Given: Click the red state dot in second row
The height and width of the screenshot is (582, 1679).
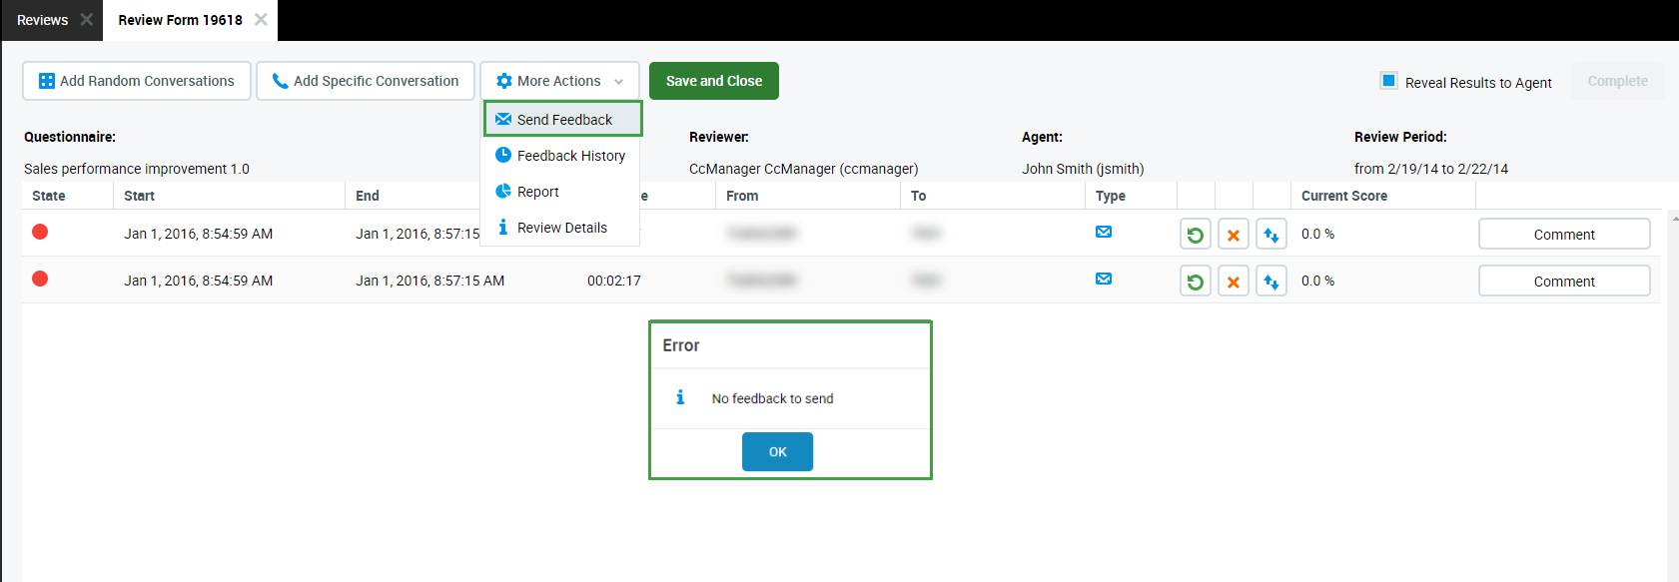Looking at the screenshot, I should click(x=40, y=279).
